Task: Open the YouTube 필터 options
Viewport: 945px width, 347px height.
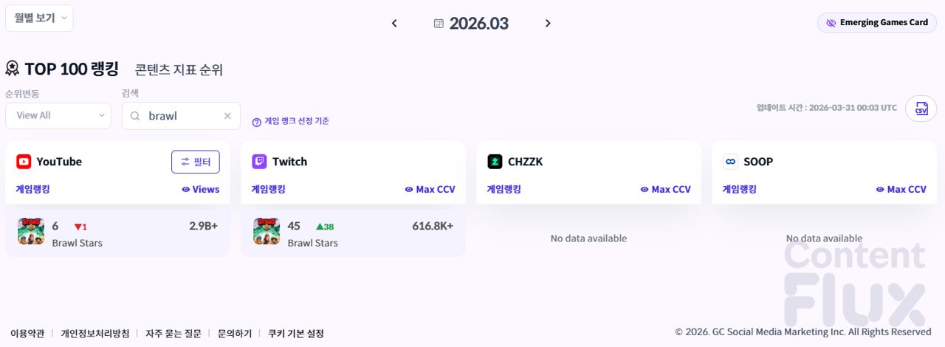Action: point(196,162)
